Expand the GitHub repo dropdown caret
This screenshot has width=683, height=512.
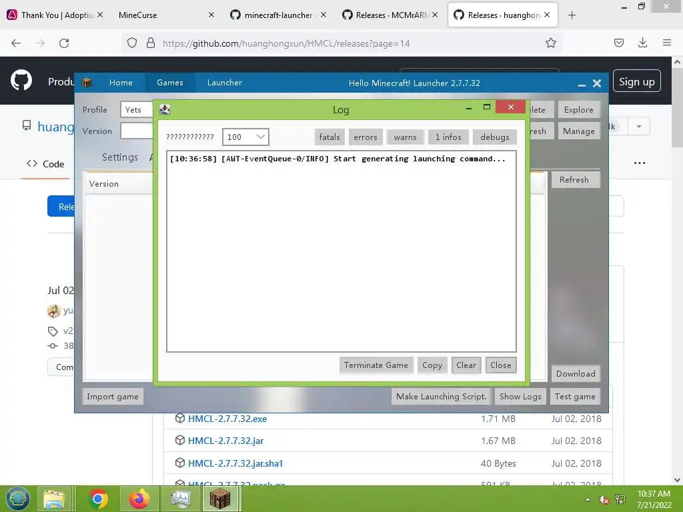point(639,127)
